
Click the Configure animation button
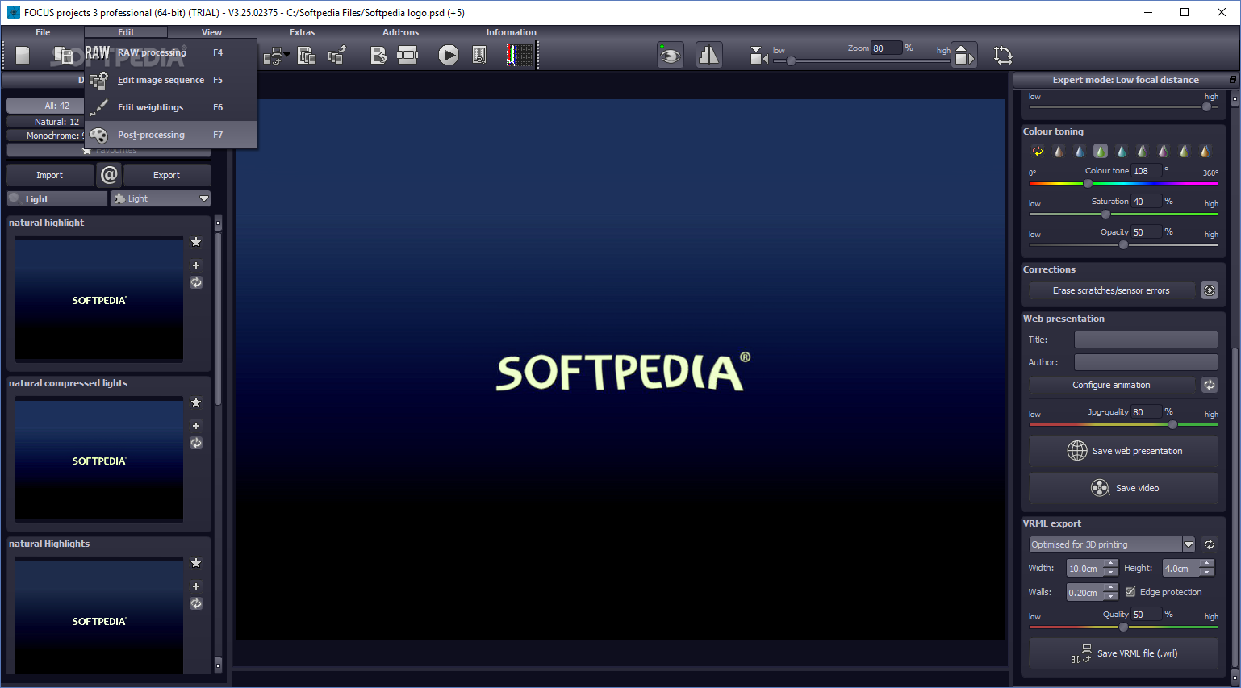click(x=1111, y=385)
